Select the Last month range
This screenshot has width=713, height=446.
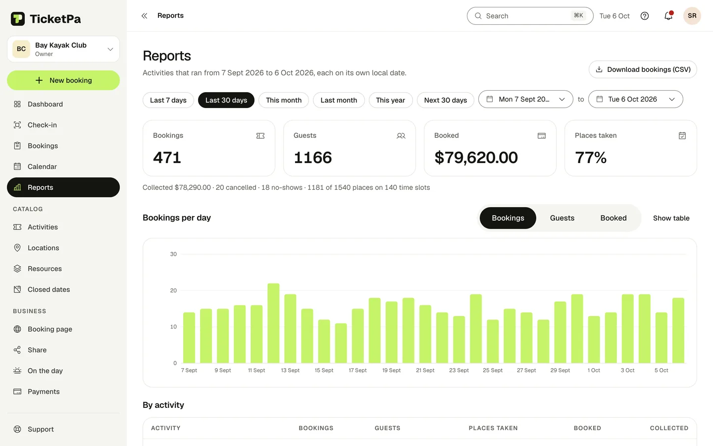coord(339,100)
